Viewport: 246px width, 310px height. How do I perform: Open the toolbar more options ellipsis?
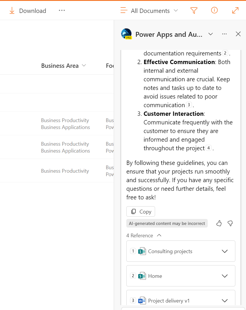coord(62,10)
